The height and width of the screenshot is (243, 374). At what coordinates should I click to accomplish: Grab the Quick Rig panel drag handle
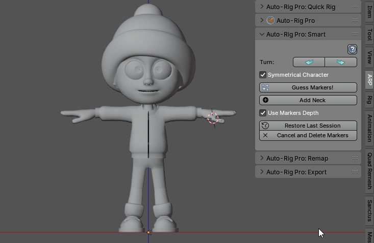coord(355,7)
